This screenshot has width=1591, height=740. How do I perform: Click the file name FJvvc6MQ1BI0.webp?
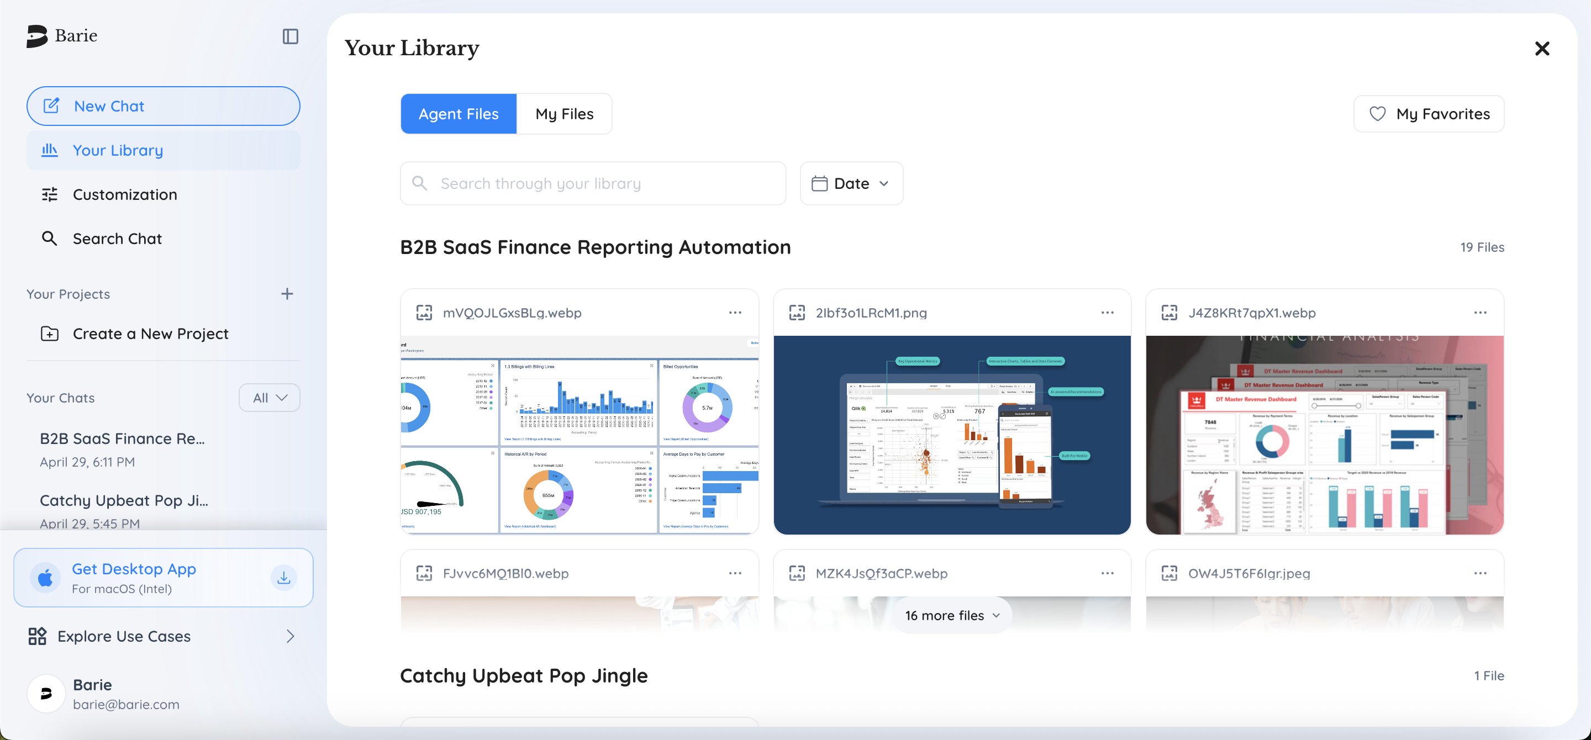click(x=505, y=573)
